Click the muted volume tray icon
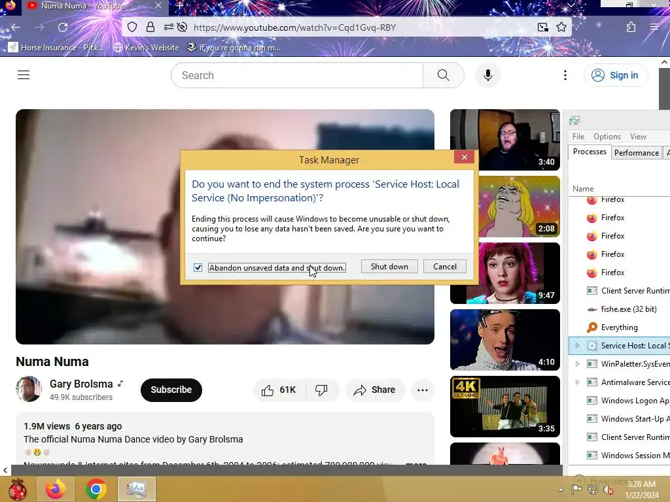The width and height of the screenshot is (670, 502). (609, 490)
